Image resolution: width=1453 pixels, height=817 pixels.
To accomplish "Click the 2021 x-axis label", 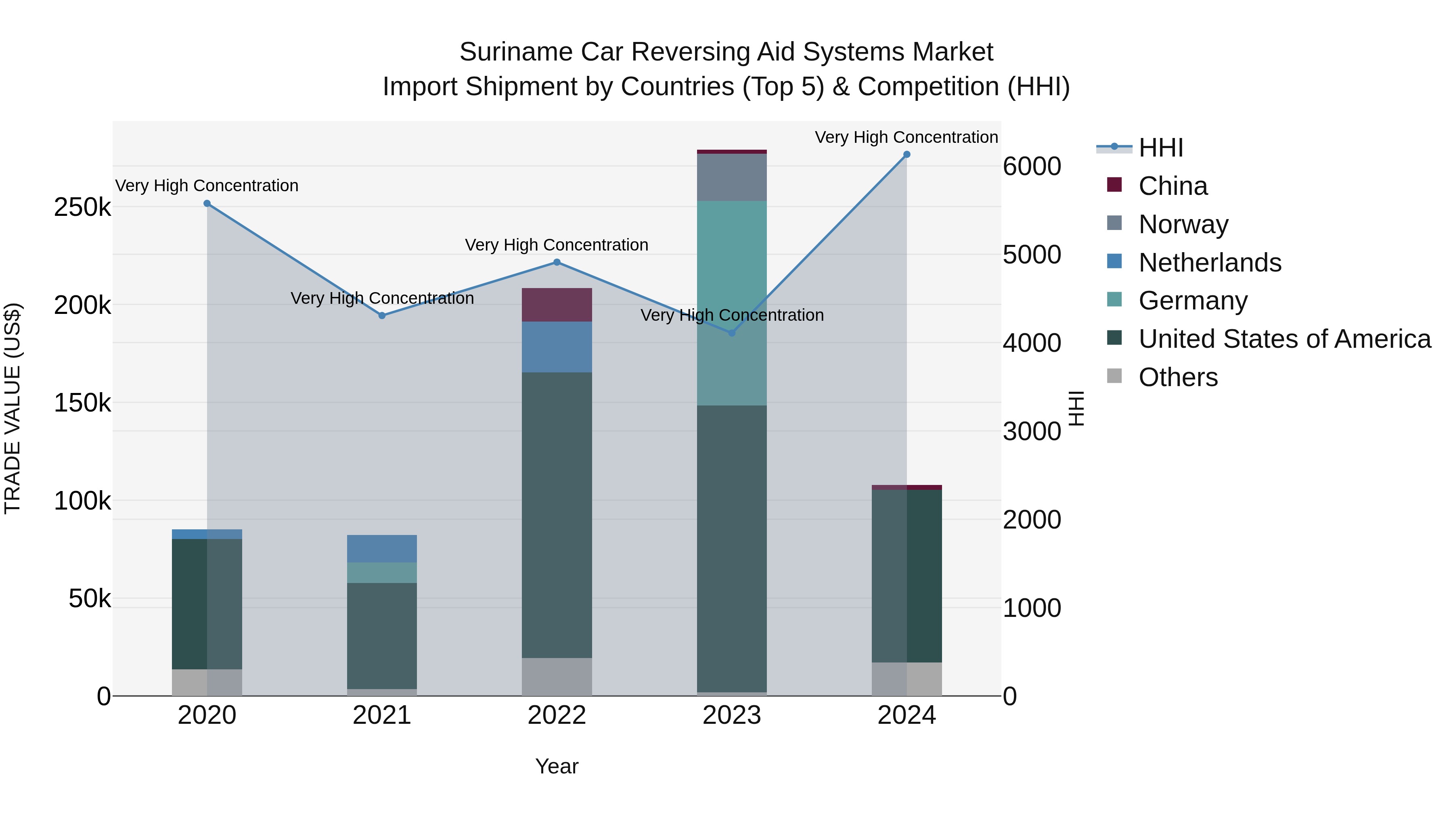I will (382, 715).
